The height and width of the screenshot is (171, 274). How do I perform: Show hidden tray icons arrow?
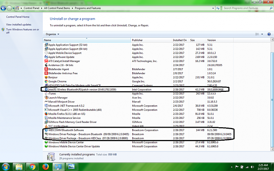point(232,167)
